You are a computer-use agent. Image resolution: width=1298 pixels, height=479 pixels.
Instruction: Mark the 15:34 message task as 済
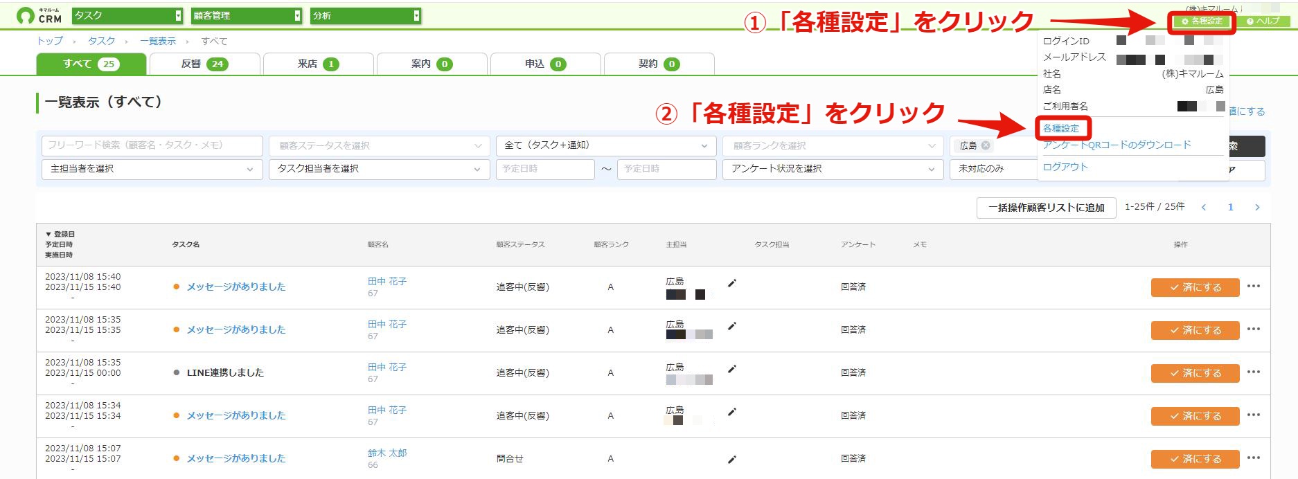(x=1195, y=416)
